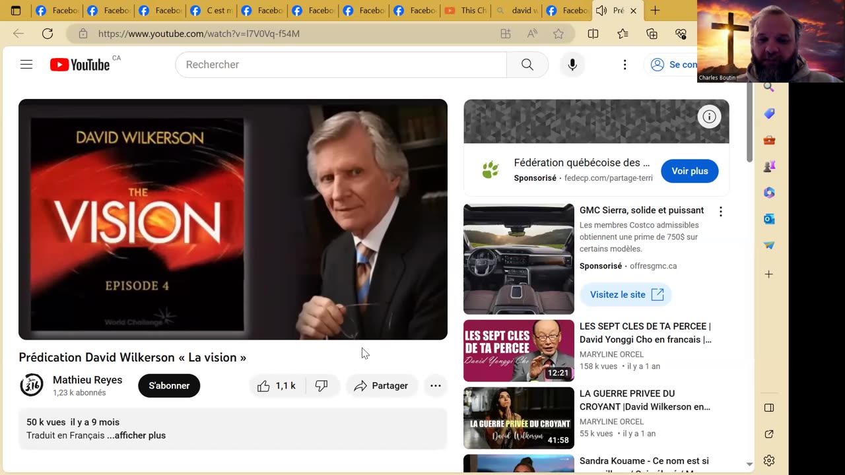Viewport: 845px width, 475px height.
Task: Go to the YouTube home logo
Action: click(80, 65)
